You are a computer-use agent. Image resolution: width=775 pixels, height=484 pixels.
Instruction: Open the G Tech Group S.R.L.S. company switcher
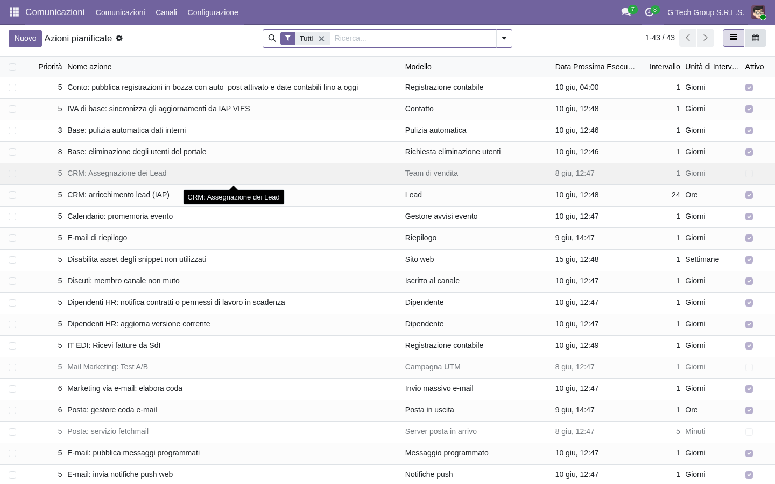click(706, 12)
